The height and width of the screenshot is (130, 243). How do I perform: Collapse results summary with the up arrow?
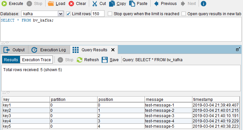[4, 93]
